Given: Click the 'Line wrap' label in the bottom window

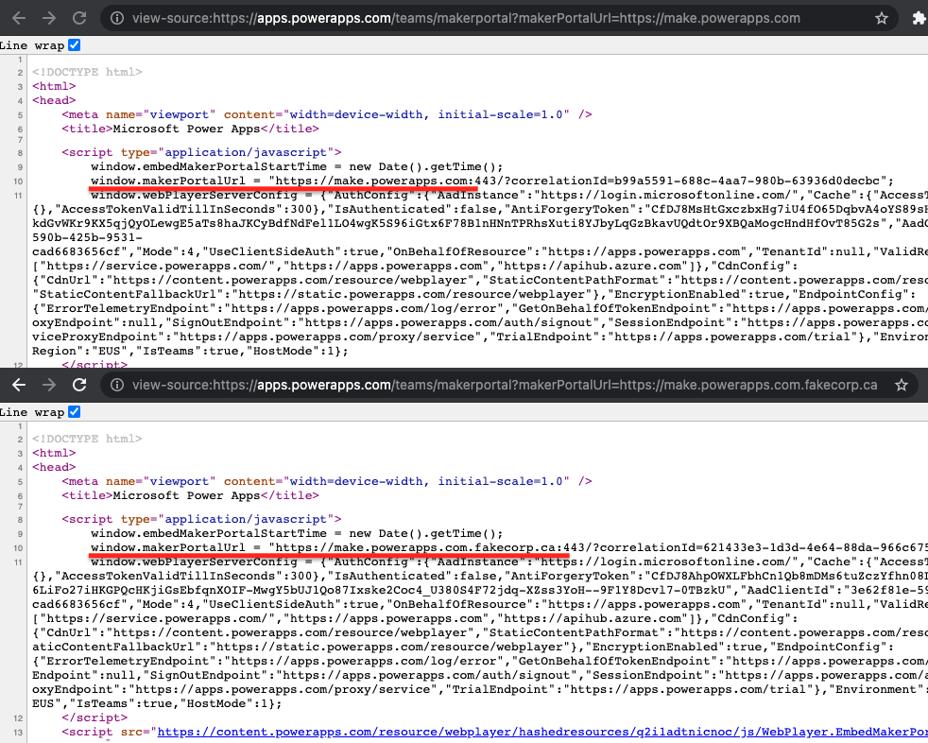Looking at the screenshot, I should (x=31, y=412).
